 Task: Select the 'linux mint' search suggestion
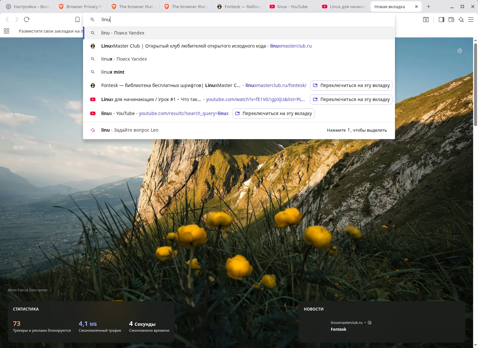[x=113, y=72]
